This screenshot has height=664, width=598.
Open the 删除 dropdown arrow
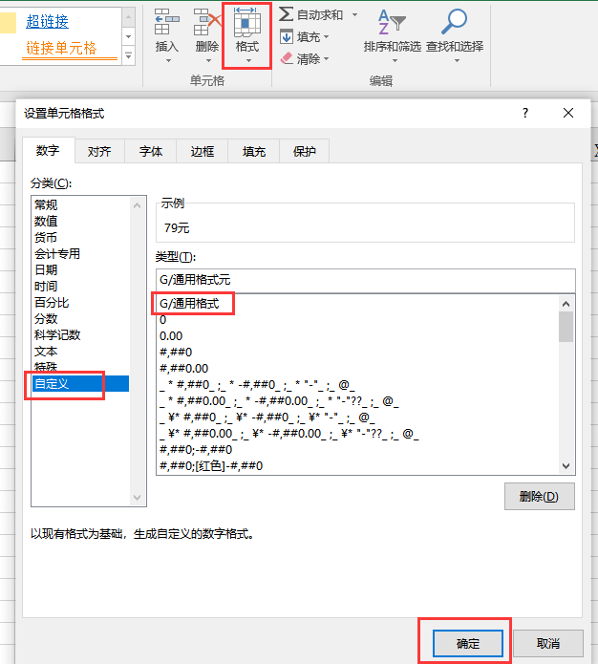208,61
